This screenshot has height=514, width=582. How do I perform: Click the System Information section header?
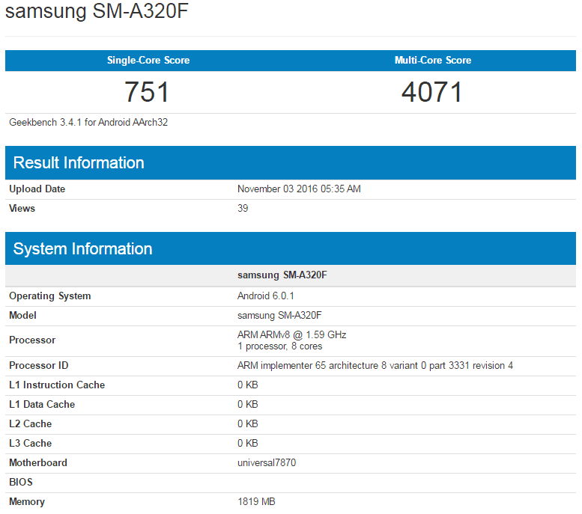tap(82, 249)
